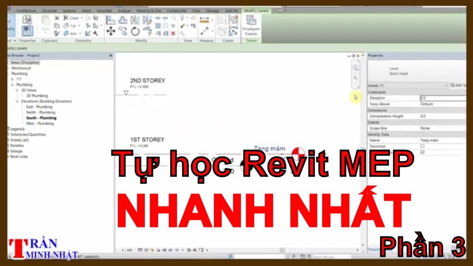Select North - Plumbing elevation
The image size is (473, 266).
pyautogui.click(x=41, y=112)
